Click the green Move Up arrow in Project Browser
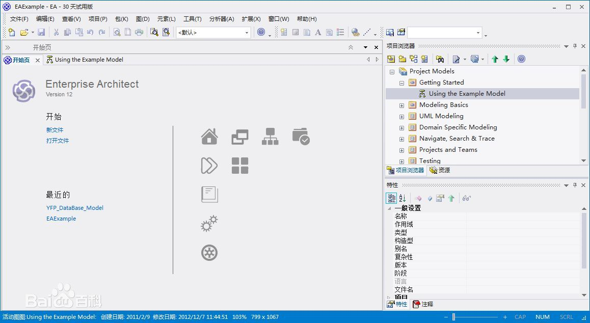The height and width of the screenshot is (323, 590). [495, 59]
